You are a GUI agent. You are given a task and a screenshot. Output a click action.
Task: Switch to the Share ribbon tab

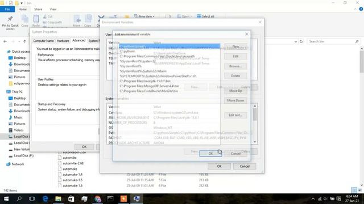point(38,9)
